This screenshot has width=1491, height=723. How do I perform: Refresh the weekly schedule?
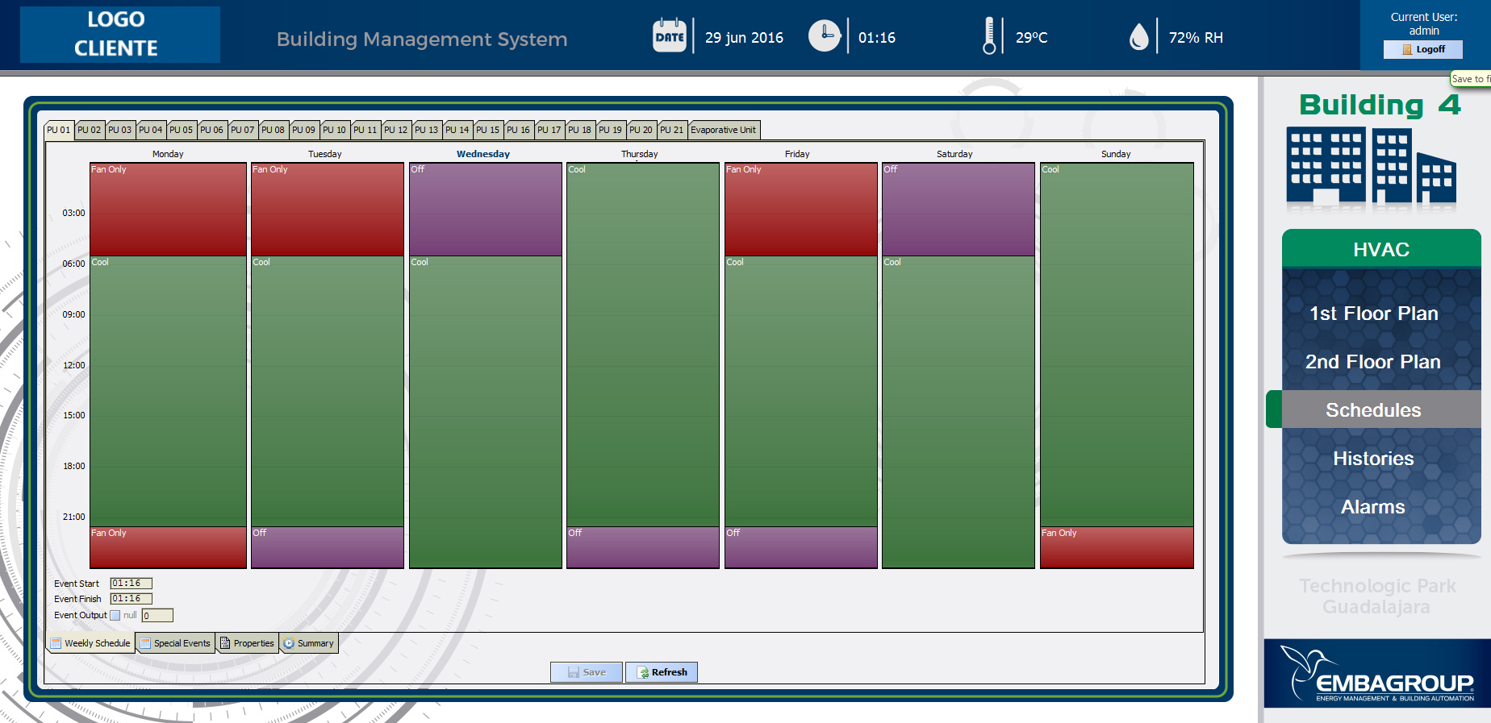pos(662,672)
